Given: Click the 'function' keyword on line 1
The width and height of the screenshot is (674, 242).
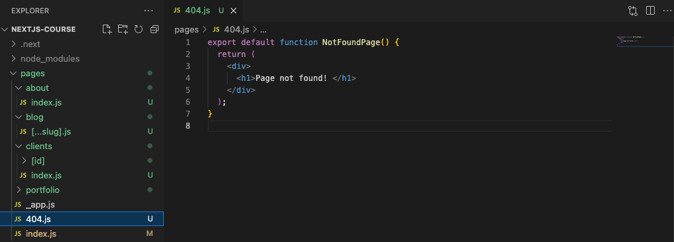Looking at the screenshot, I should (x=299, y=42).
